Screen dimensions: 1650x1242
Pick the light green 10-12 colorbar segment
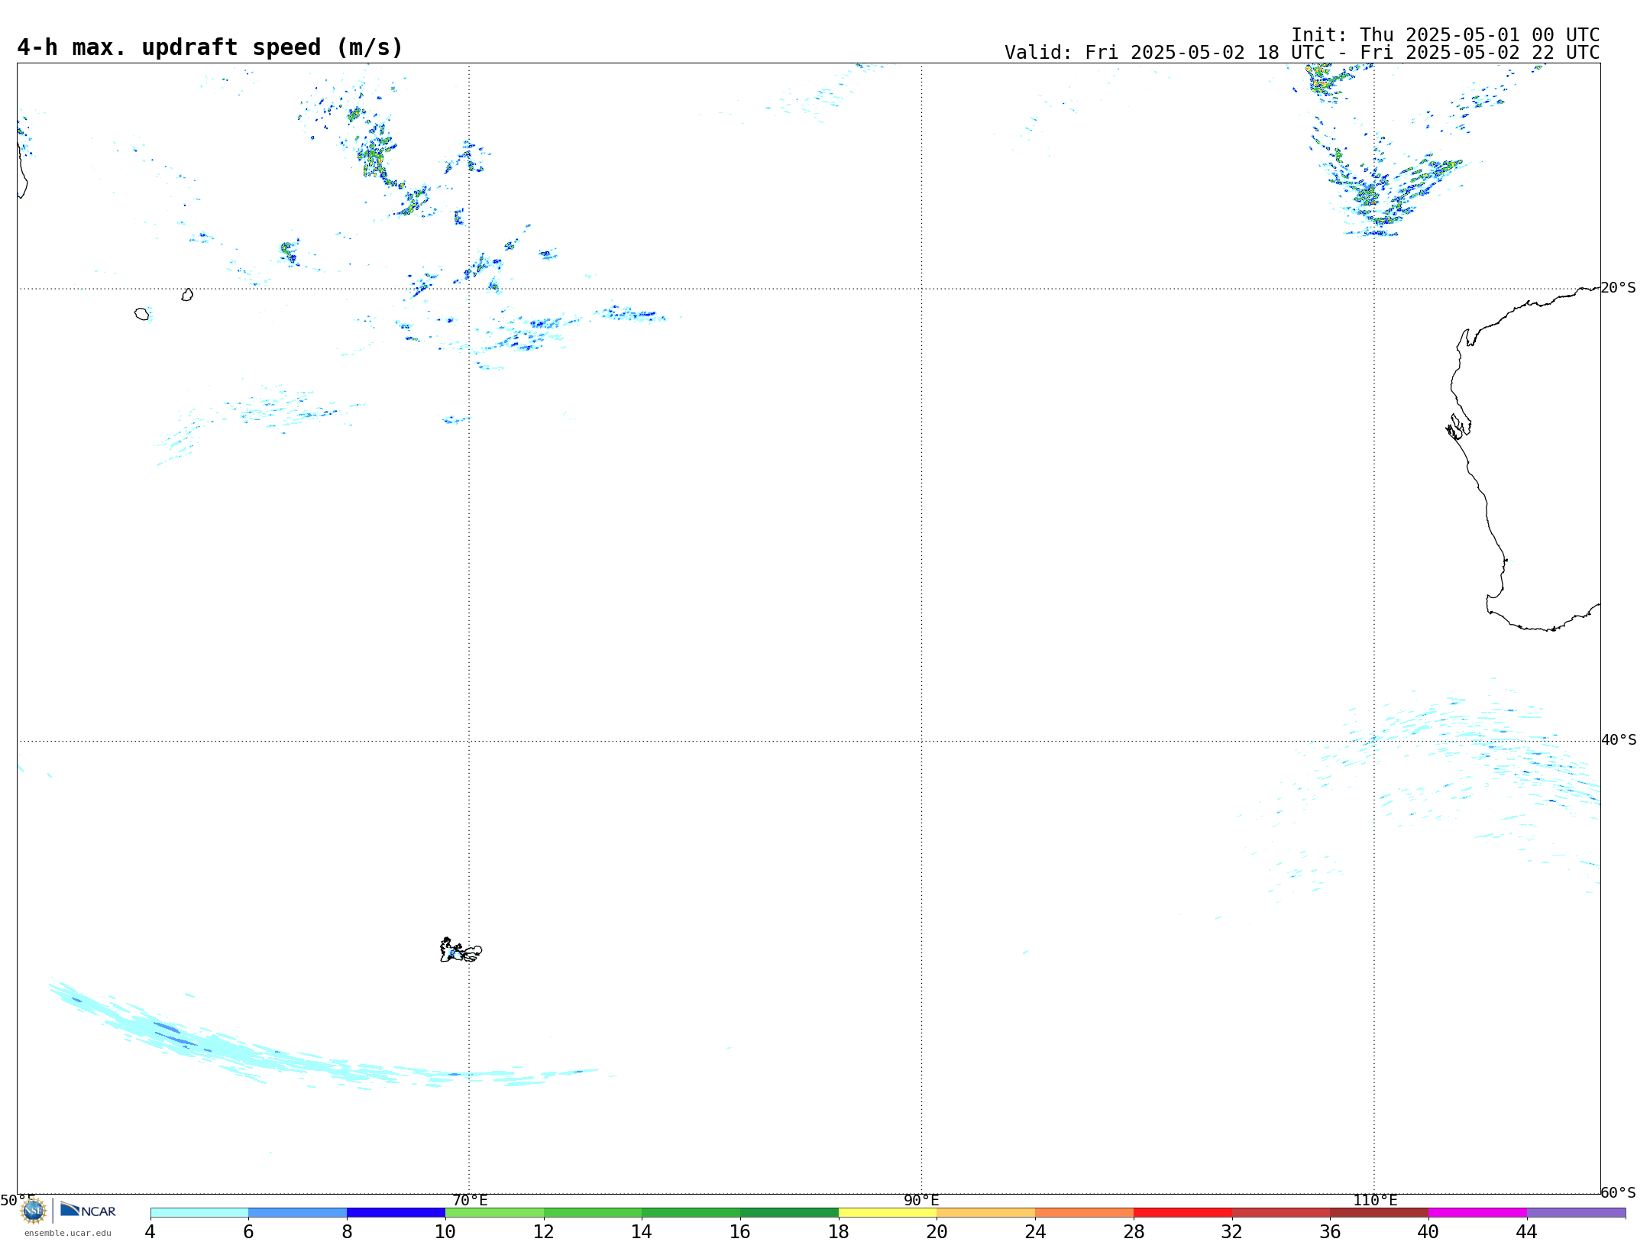[x=494, y=1213]
